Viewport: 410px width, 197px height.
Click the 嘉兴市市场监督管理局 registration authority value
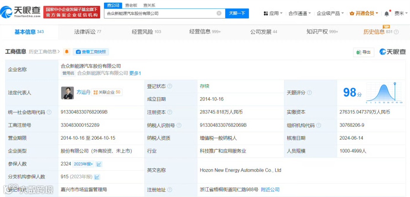coord(84,190)
